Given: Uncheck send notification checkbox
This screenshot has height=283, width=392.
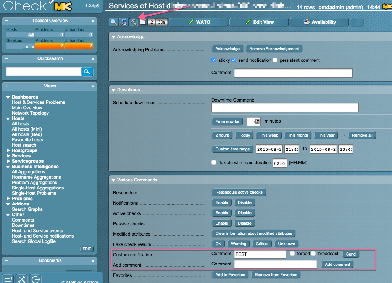Looking at the screenshot, I should click(x=234, y=60).
